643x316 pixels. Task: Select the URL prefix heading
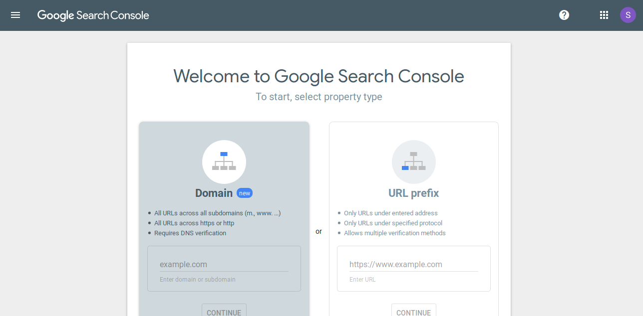(x=414, y=193)
